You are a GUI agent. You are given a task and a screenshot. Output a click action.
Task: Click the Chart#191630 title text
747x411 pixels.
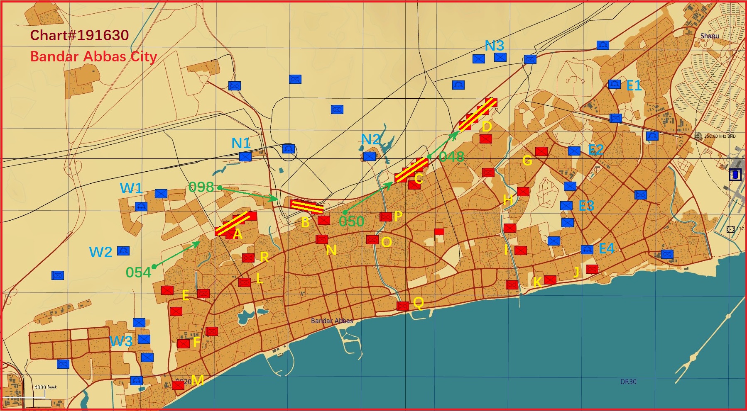tap(79, 35)
